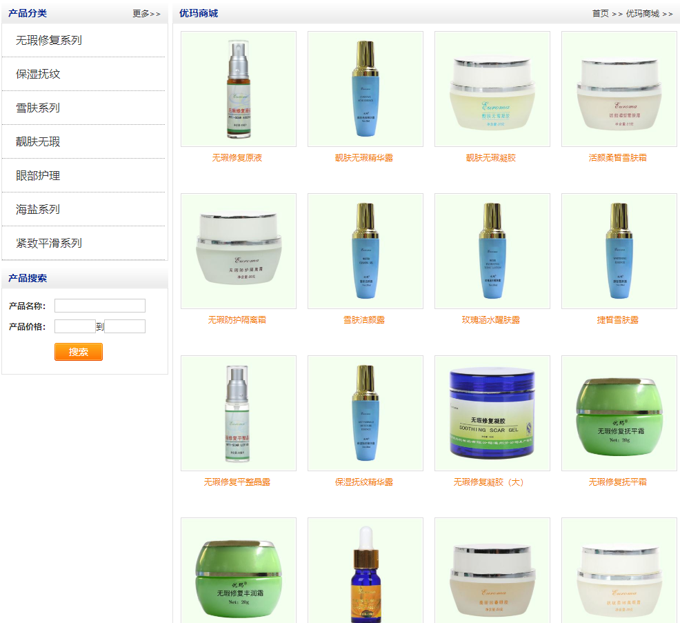View the 无瑕修复平整晶露 product image
Image resolution: width=680 pixels, height=623 pixels.
point(239,413)
